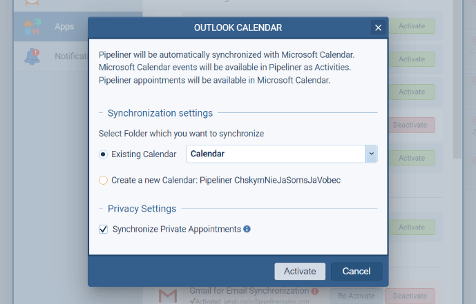Click the background app list vertical scrollbar

456,83
